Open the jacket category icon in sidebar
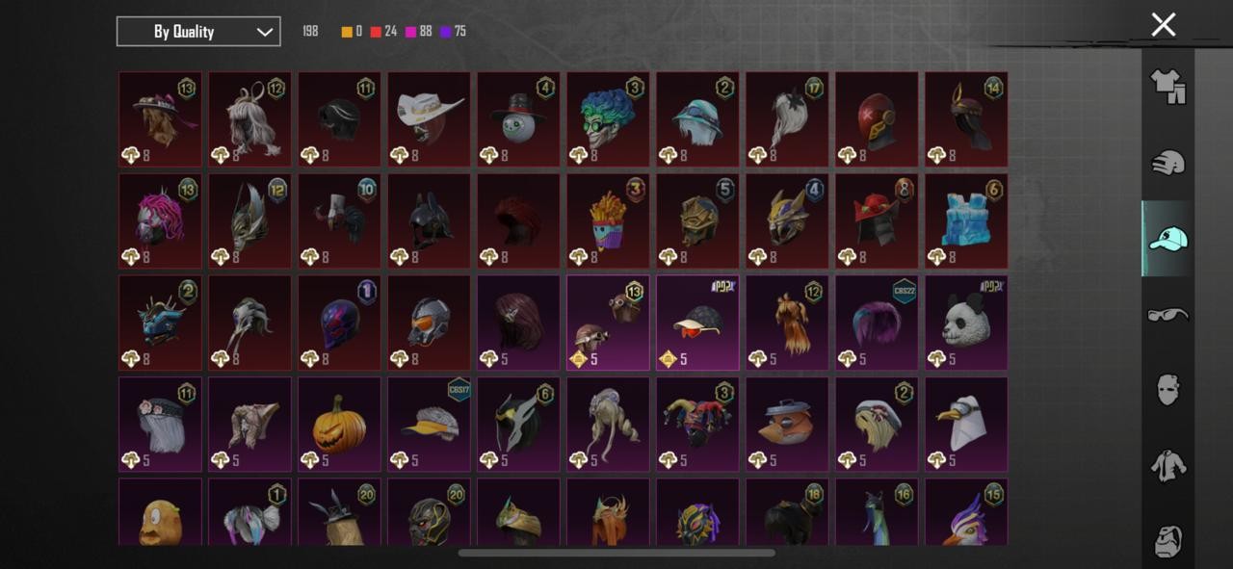 1167,466
